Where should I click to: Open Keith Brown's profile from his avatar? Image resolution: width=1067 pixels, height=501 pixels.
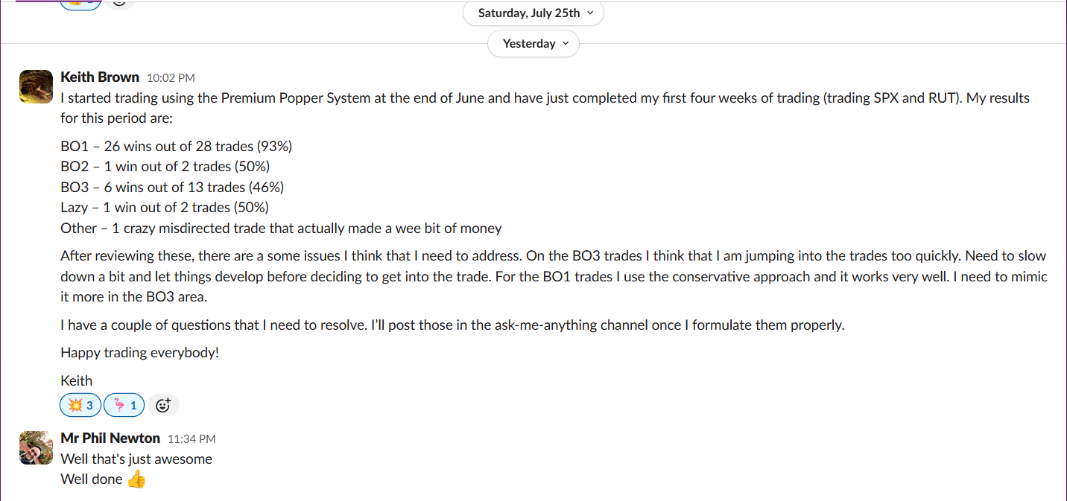point(36,86)
